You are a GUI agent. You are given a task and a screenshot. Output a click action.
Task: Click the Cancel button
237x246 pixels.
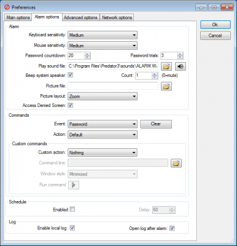(x=216, y=36)
